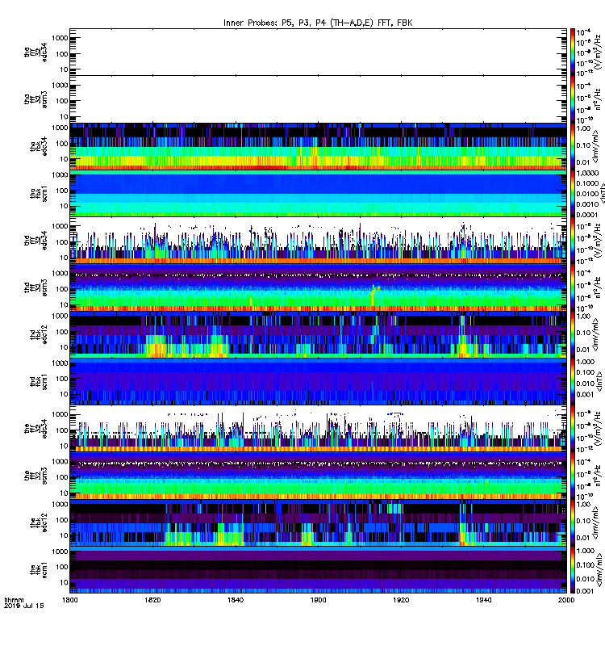
Task: Click the 1940 time axis label
Action: tap(483, 600)
